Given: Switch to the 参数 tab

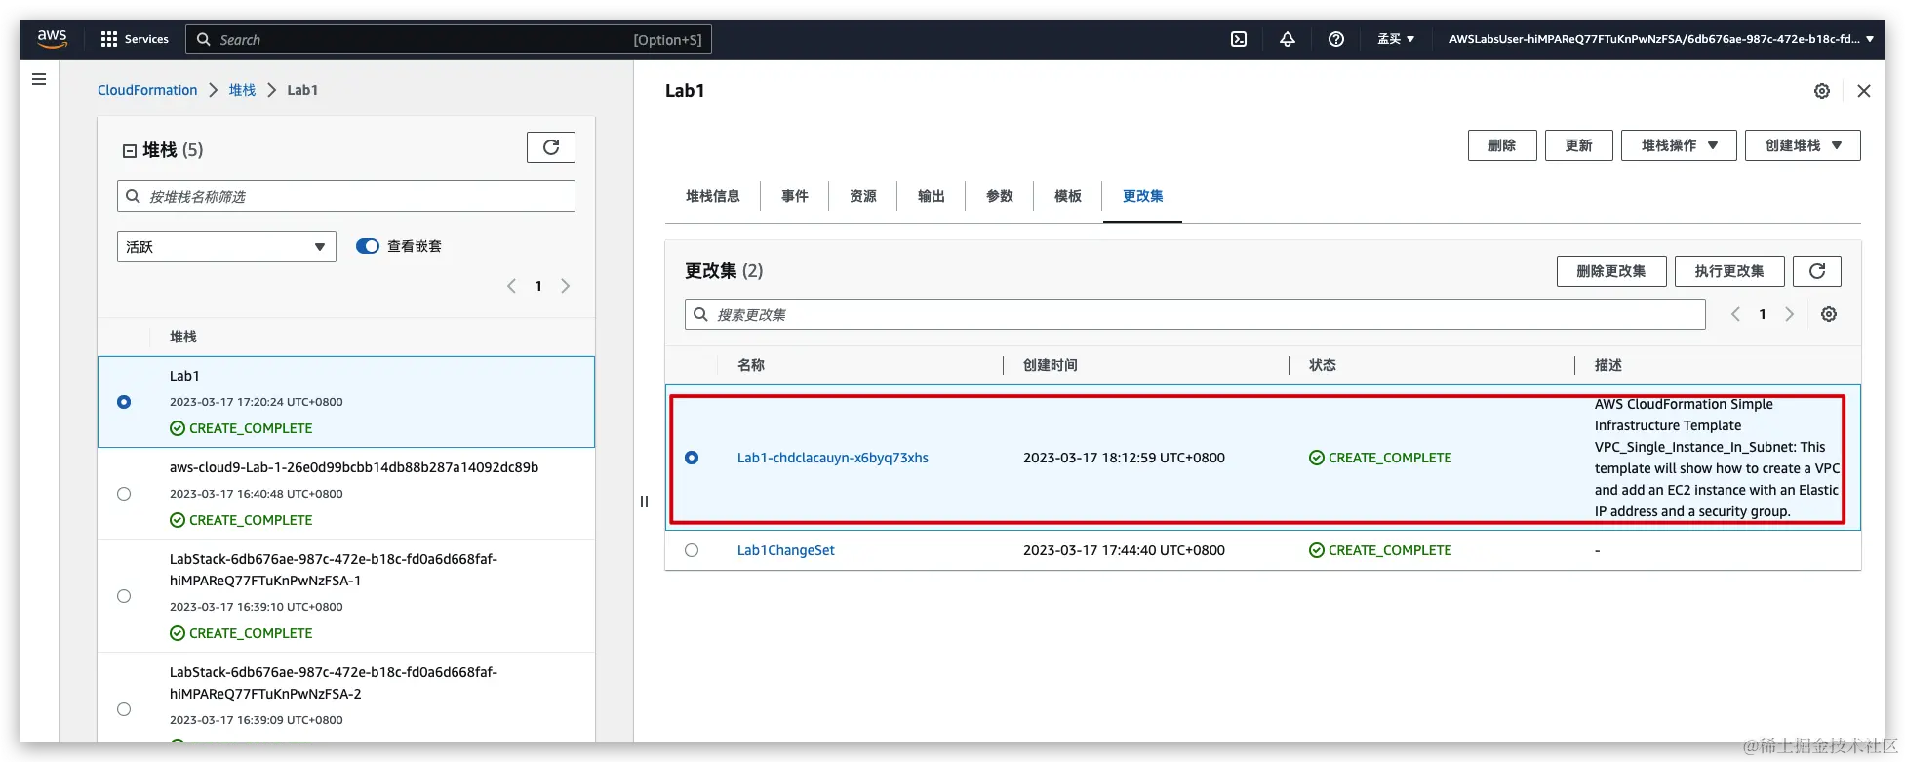Looking at the screenshot, I should (x=1000, y=196).
